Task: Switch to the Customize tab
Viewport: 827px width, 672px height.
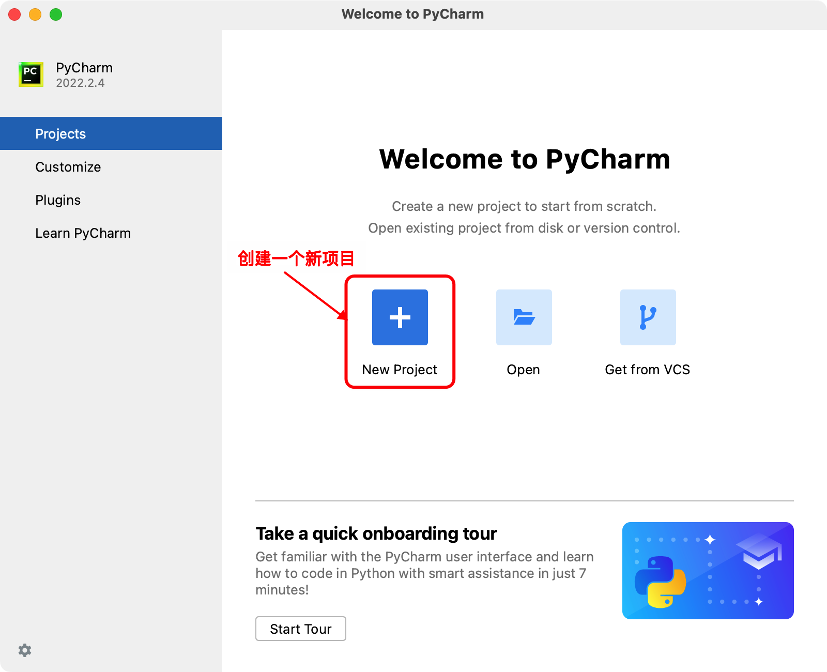Action: coord(111,166)
